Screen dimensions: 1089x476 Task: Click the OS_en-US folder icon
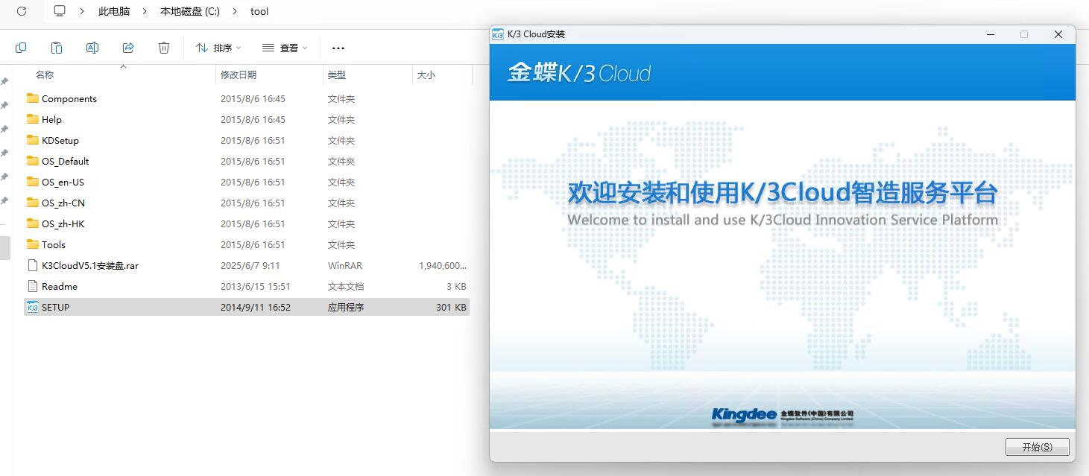32,182
